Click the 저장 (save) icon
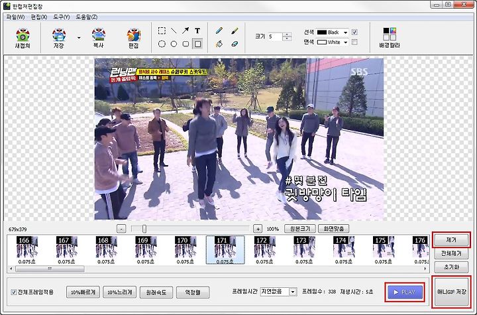Viewport: 477px width, 315px height. tap(59, 38)
